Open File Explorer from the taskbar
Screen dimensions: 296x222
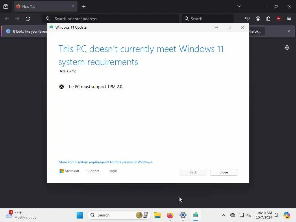point(157,215)
